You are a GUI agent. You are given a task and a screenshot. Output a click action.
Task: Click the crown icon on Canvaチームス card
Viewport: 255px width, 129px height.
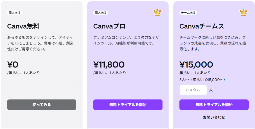tap(243, 12)
